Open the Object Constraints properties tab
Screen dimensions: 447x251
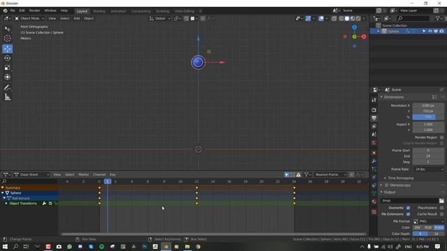(374, 185)
